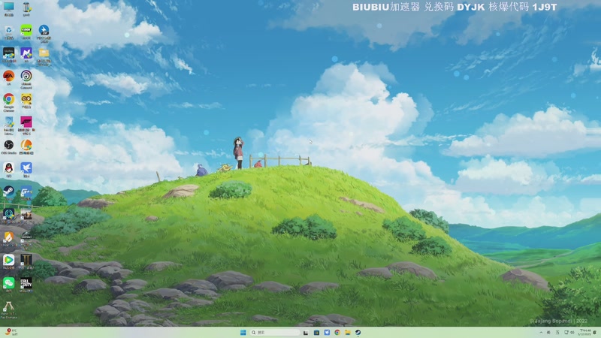Open the blue bird app icon
Viewport: 601px width, 338px height.
(26, 170)
